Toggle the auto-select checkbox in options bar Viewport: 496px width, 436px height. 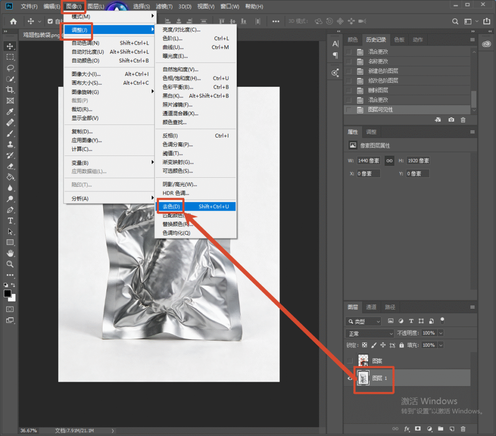50,21
